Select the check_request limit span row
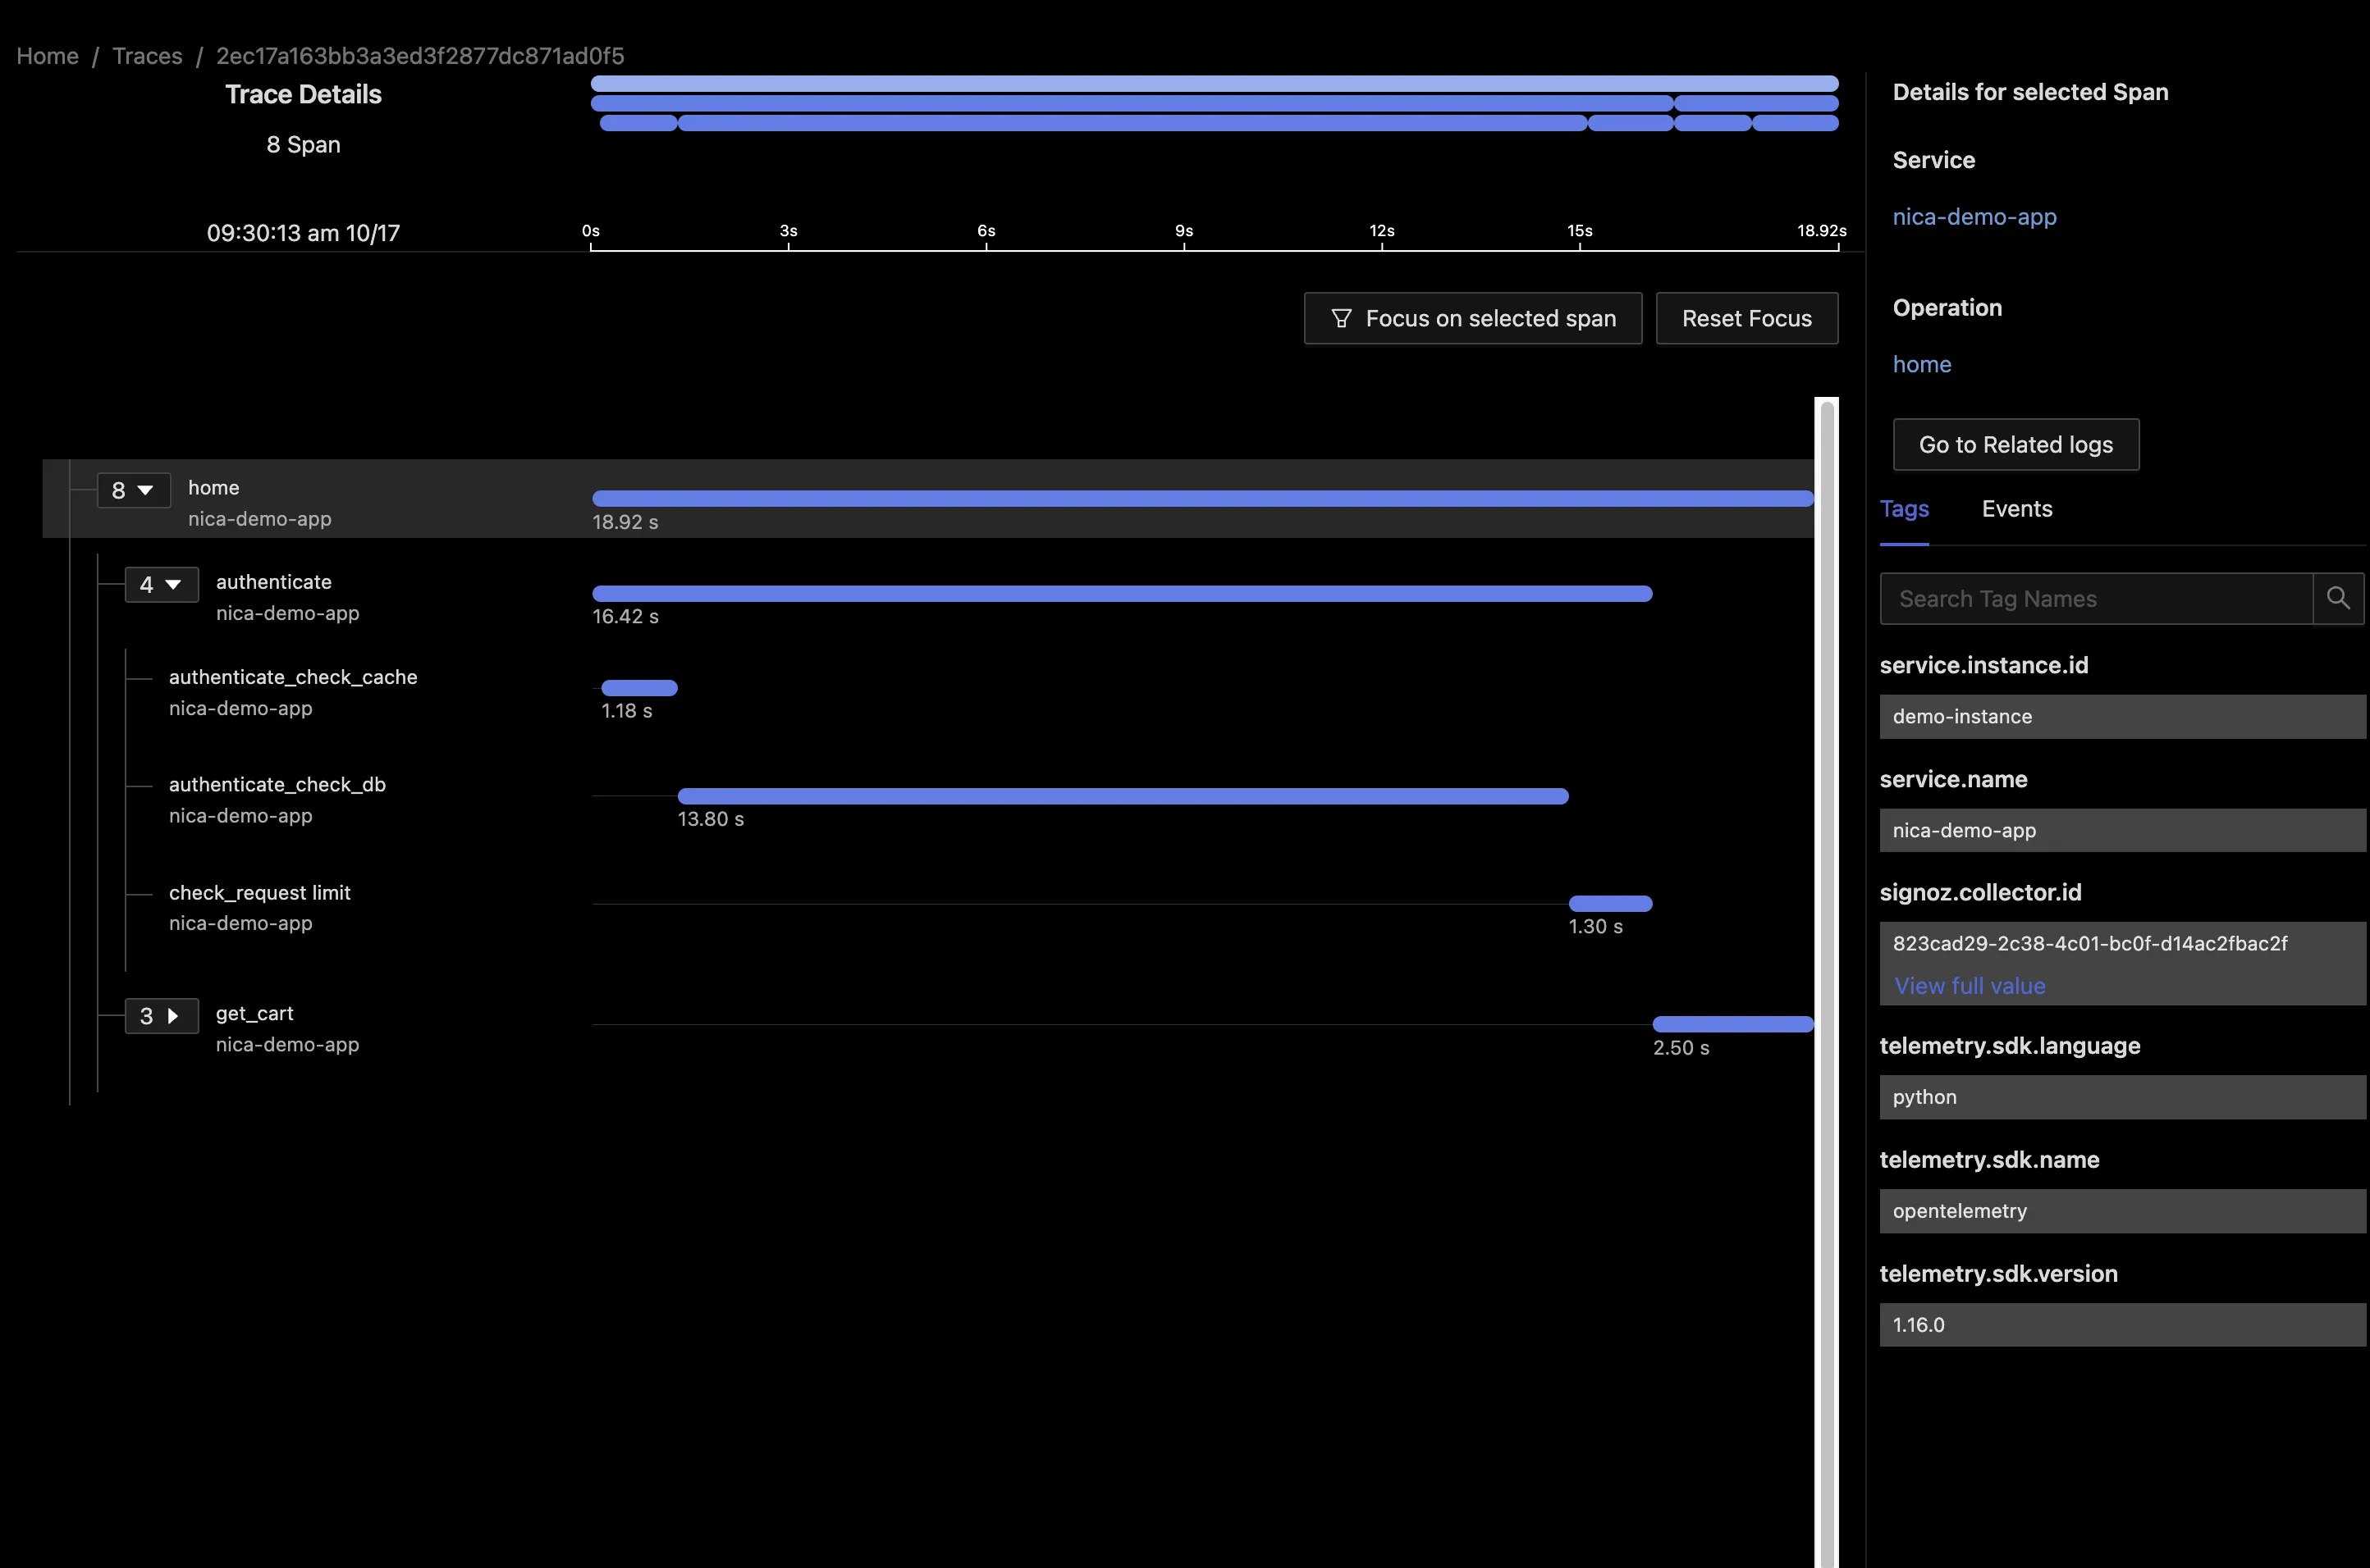The width and height of the screenshot is (2370, 1568). [259, 908]
